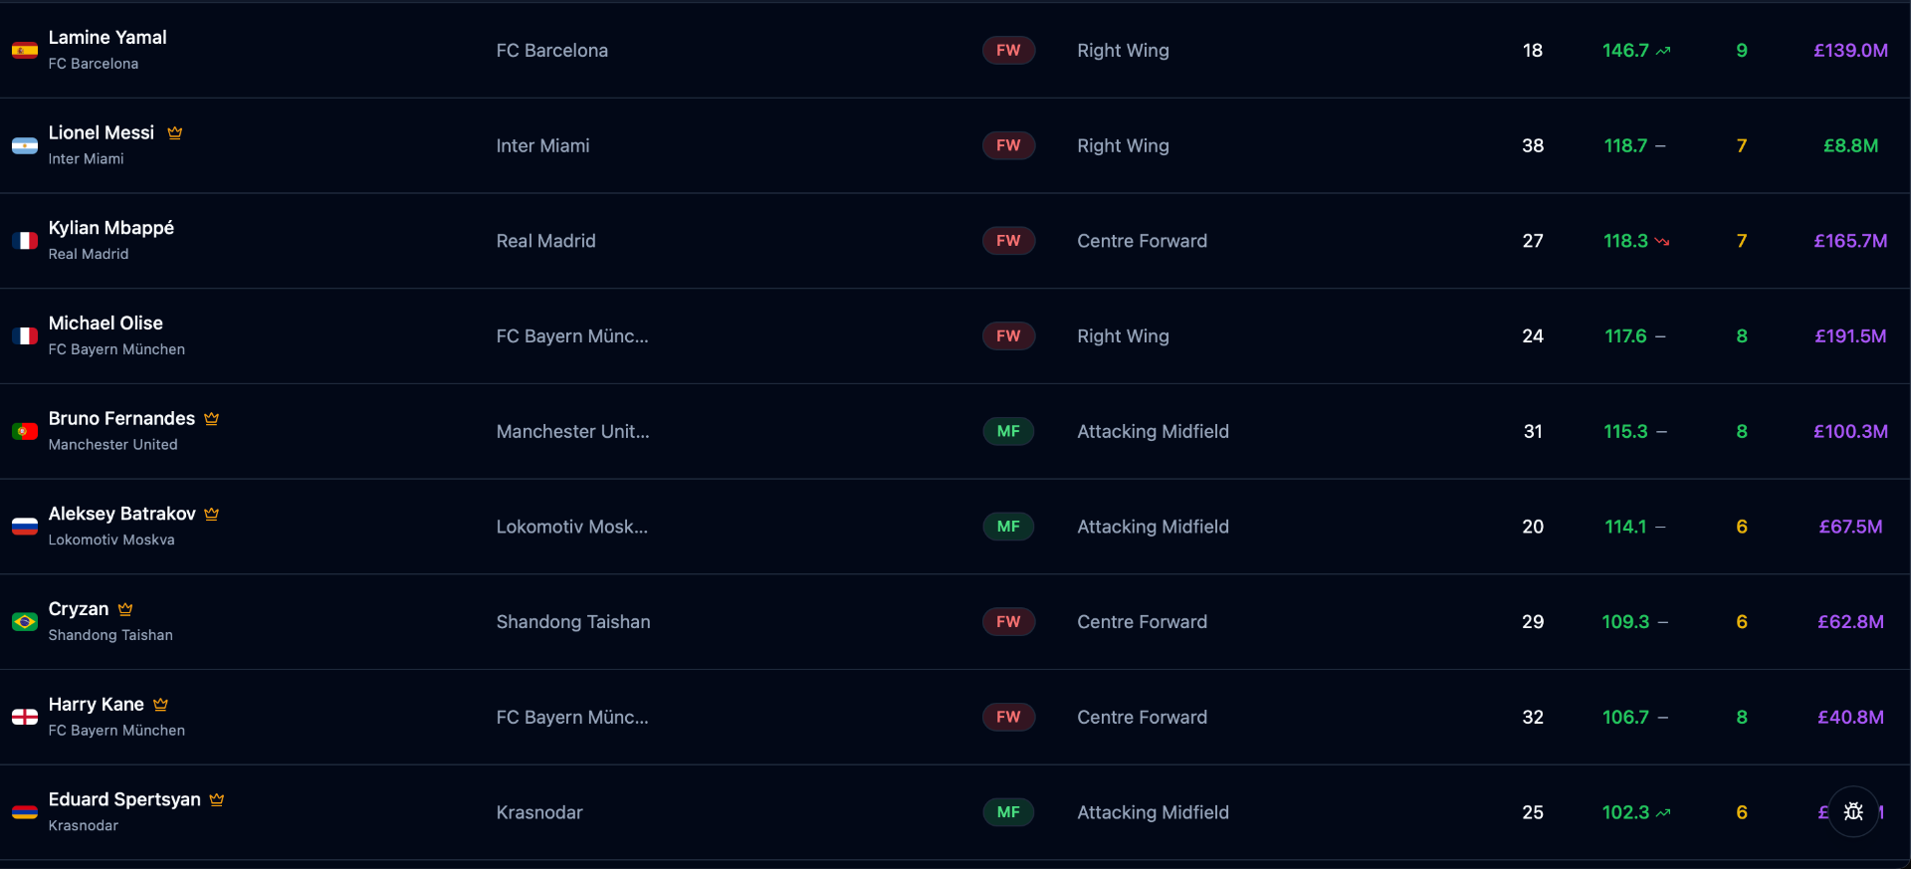This screenshot has height=869, width=1911.
Task: Click the upward trend arrow next to 146.7
Action: [1663, 51]
